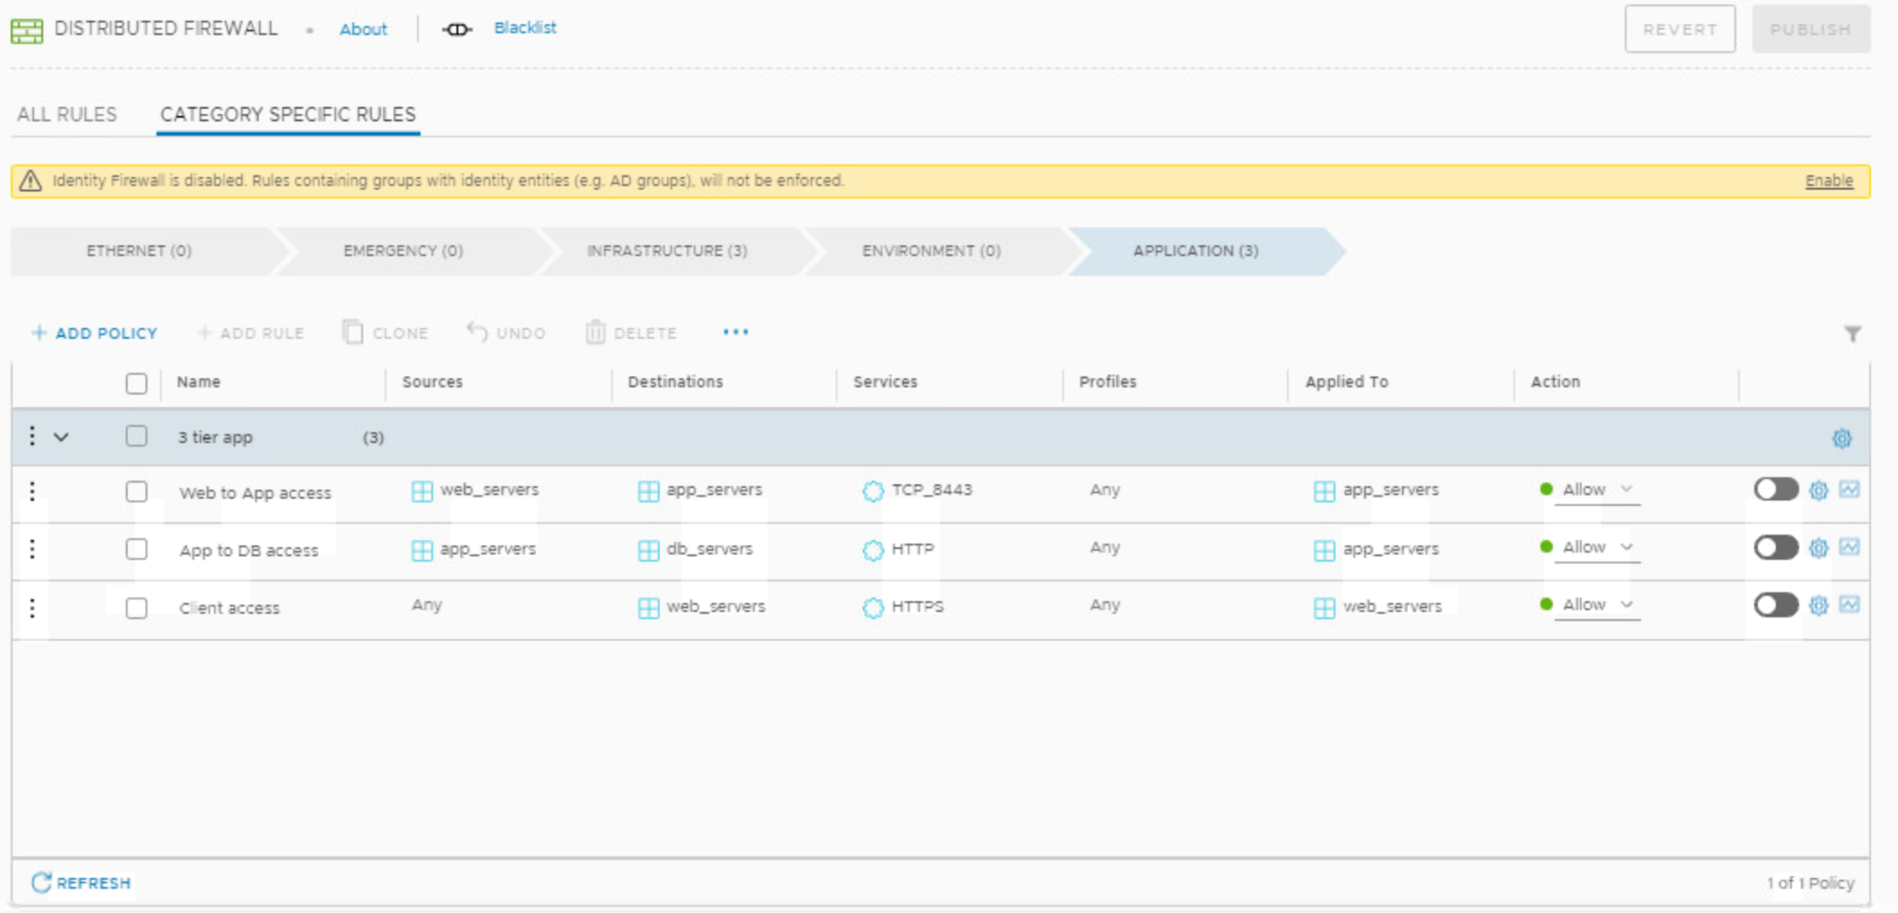Click the more actions ellipsis in the toolbar
The width and height of the screenshot is (1898, 913).
coord(735,332)
